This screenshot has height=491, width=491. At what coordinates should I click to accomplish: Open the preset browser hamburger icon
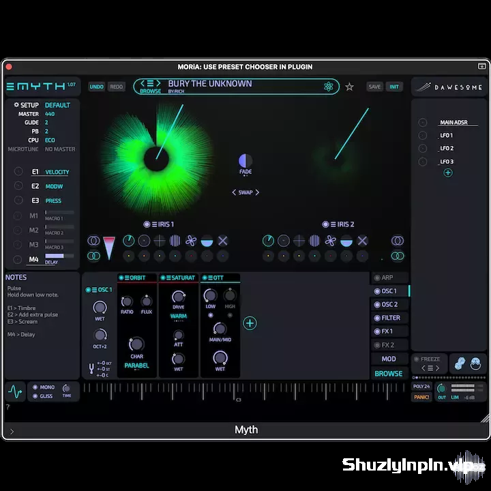tap(150, 83)
